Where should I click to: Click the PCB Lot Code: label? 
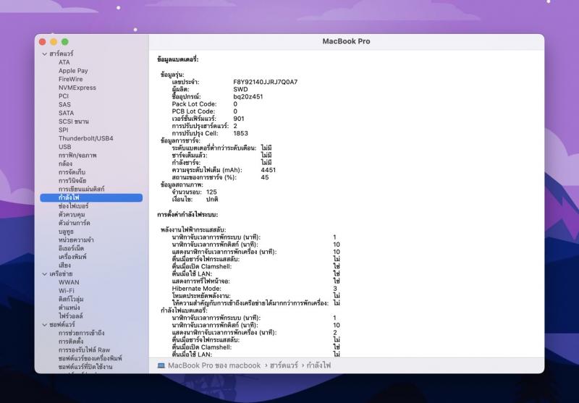click(193, 111)
